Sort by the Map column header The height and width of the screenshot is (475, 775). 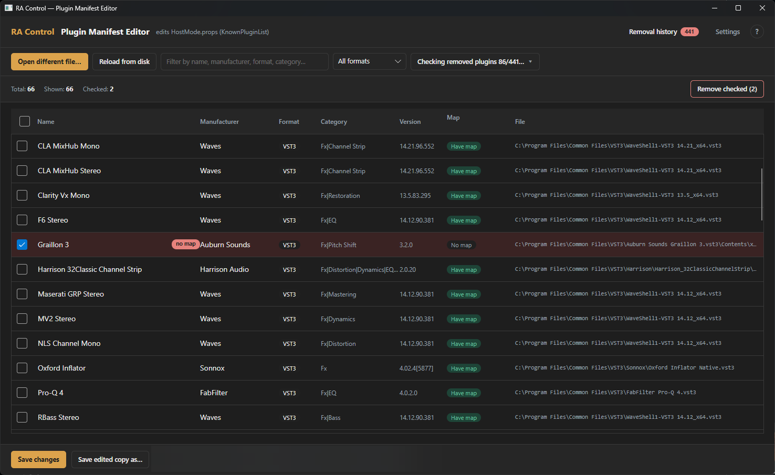click(x=453, y=118)
